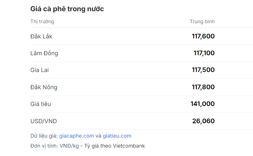Screen dimensions: 253x156
Task: Click the Đơn vị tính VNĐ/kg note
Action: (55, 146)
